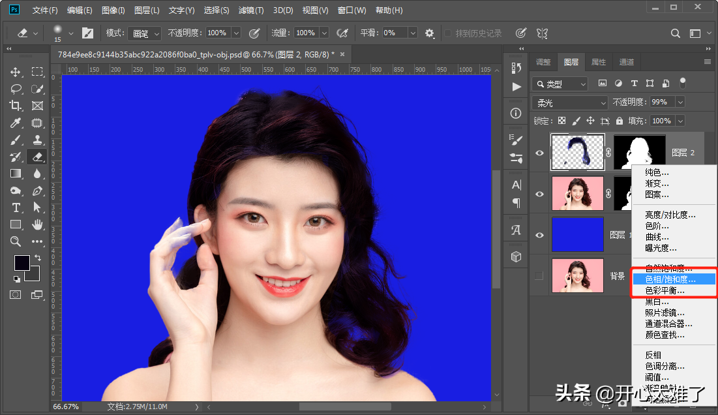The height and width of the screenshot is (415, 718).
Task: Select the Hand tool
Action: [37, 224]
